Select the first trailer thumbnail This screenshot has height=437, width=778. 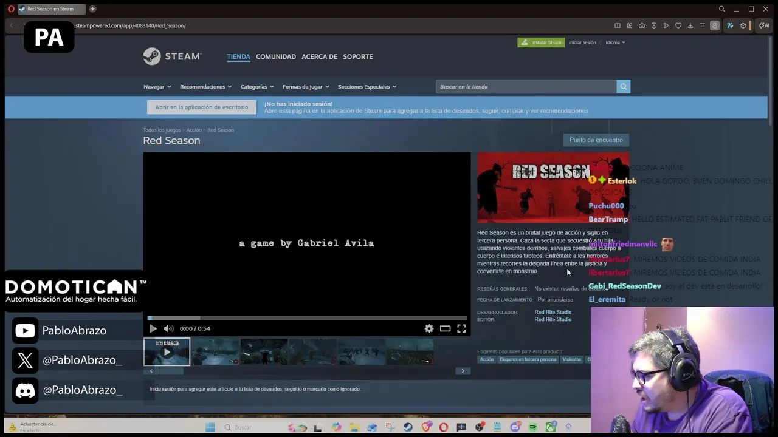[x=167, y=352]
